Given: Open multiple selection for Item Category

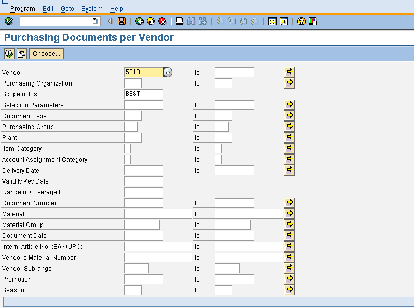Looking at the screenshot, I should pyautogui.click(x=289, y=148).
